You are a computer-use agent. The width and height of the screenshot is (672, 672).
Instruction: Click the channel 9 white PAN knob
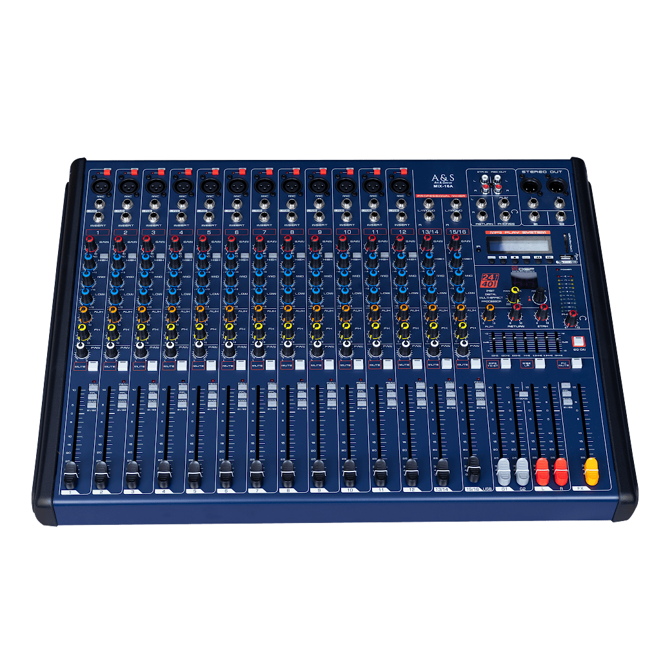click(x=314, y=350)
